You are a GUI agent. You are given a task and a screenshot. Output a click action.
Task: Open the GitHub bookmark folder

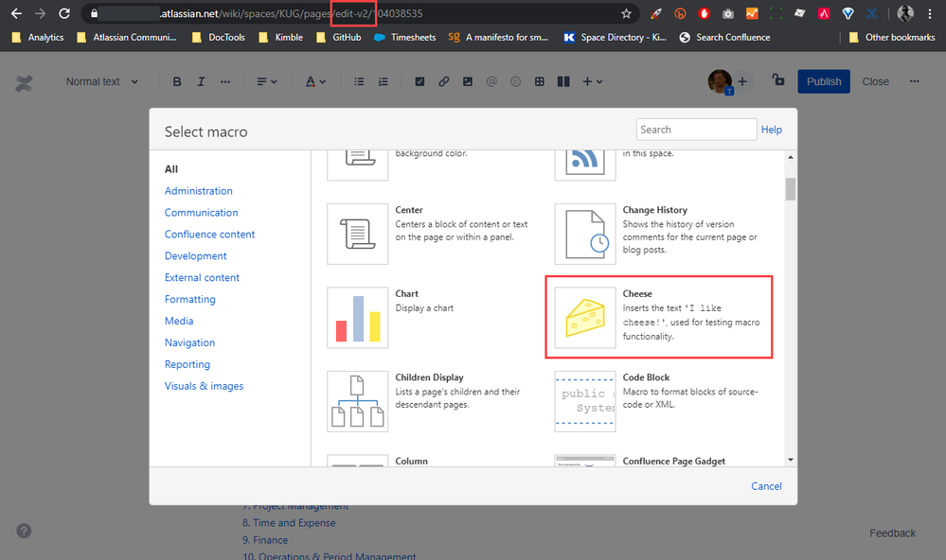(340, 38)
